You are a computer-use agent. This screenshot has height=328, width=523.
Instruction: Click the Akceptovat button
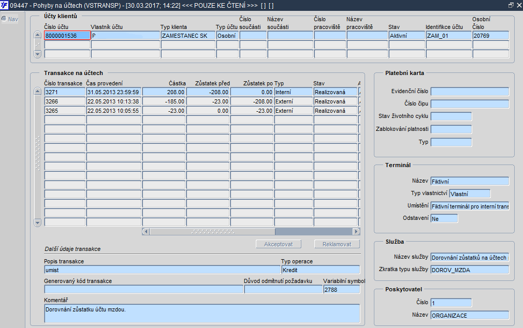pos(279,244)
